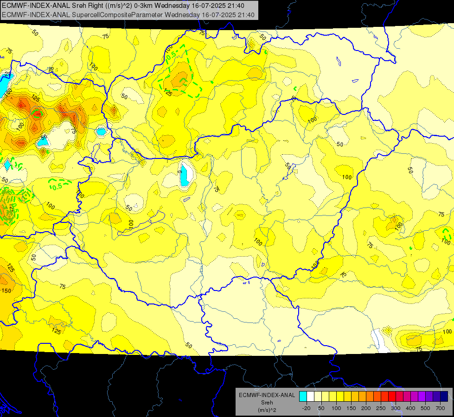The height and width of the screenshot is (417, 454).
Task: Click the -20 legend scale value
Action: coord(307,408)
